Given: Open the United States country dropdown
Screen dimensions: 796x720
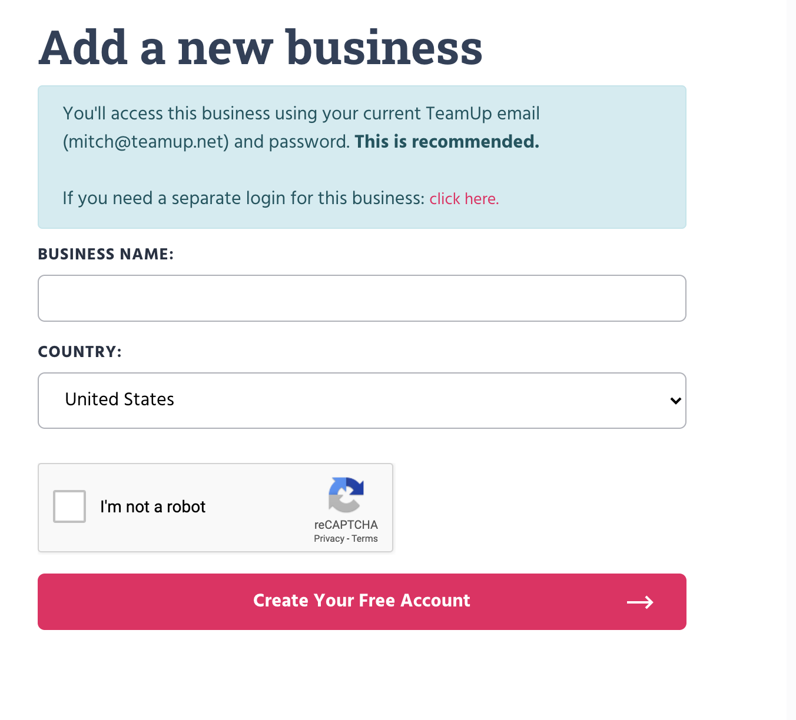Looking at the screenshot, I should click(361, 401).
